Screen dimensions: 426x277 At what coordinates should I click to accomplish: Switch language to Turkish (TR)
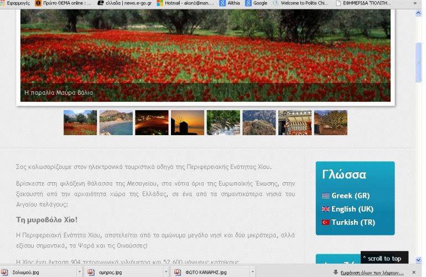(x=353, y=222)
